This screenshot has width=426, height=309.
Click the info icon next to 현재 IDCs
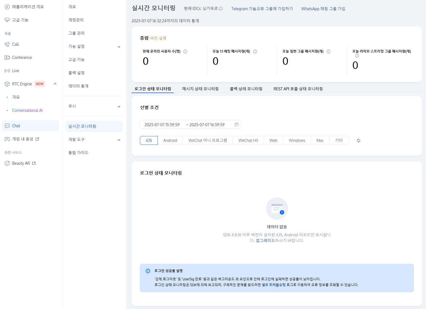(221, 9)
